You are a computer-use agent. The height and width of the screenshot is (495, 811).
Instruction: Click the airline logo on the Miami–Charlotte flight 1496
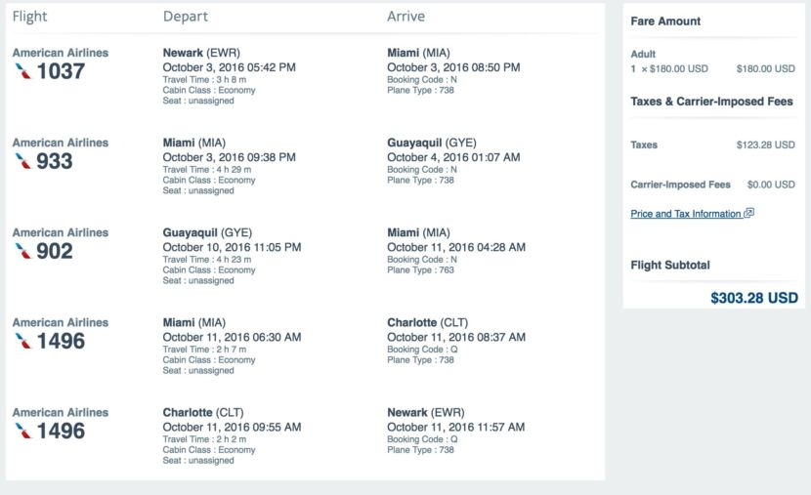(21, 341)
